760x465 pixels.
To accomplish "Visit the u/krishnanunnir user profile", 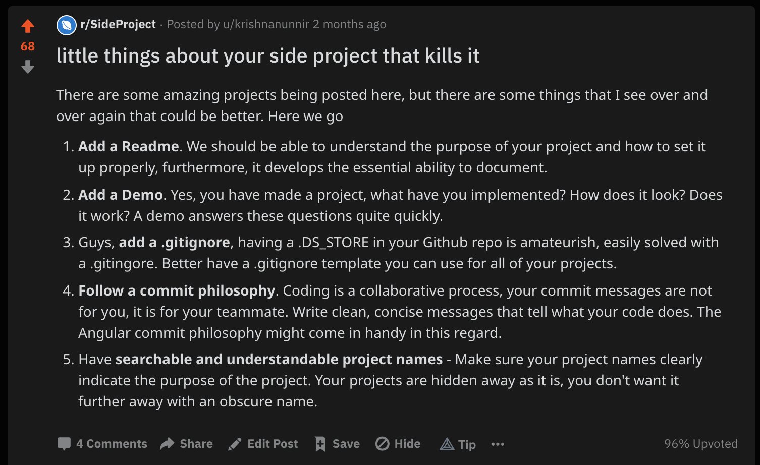I will 266,24.
